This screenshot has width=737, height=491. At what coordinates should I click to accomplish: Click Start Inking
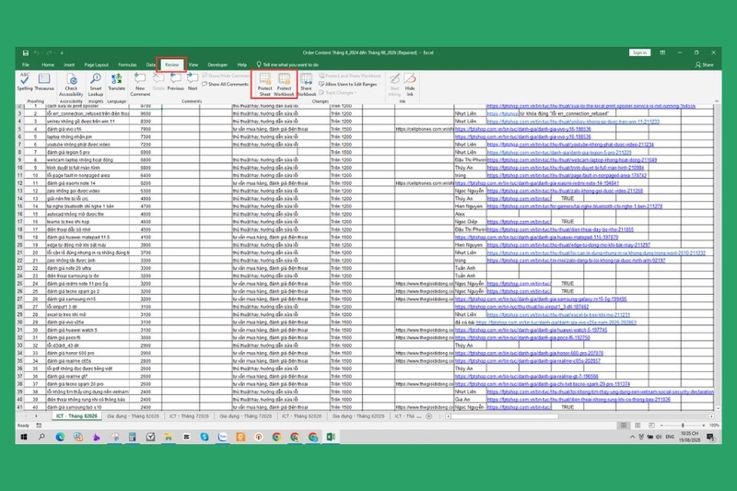coord(394,85)
